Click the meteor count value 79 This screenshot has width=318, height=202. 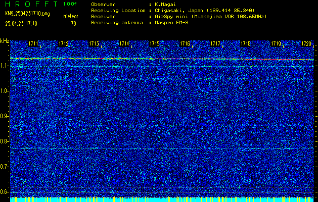pyautogui.click(x=73, y=24)
